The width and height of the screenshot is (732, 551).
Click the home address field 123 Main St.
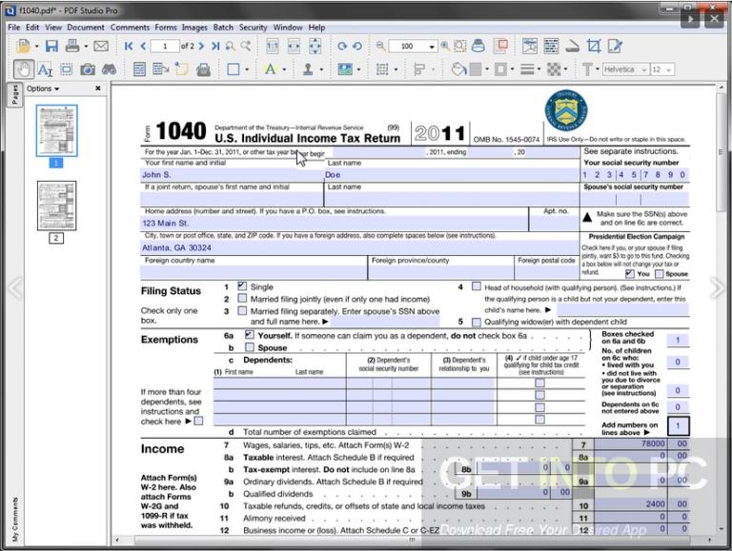tap(335, 224)
